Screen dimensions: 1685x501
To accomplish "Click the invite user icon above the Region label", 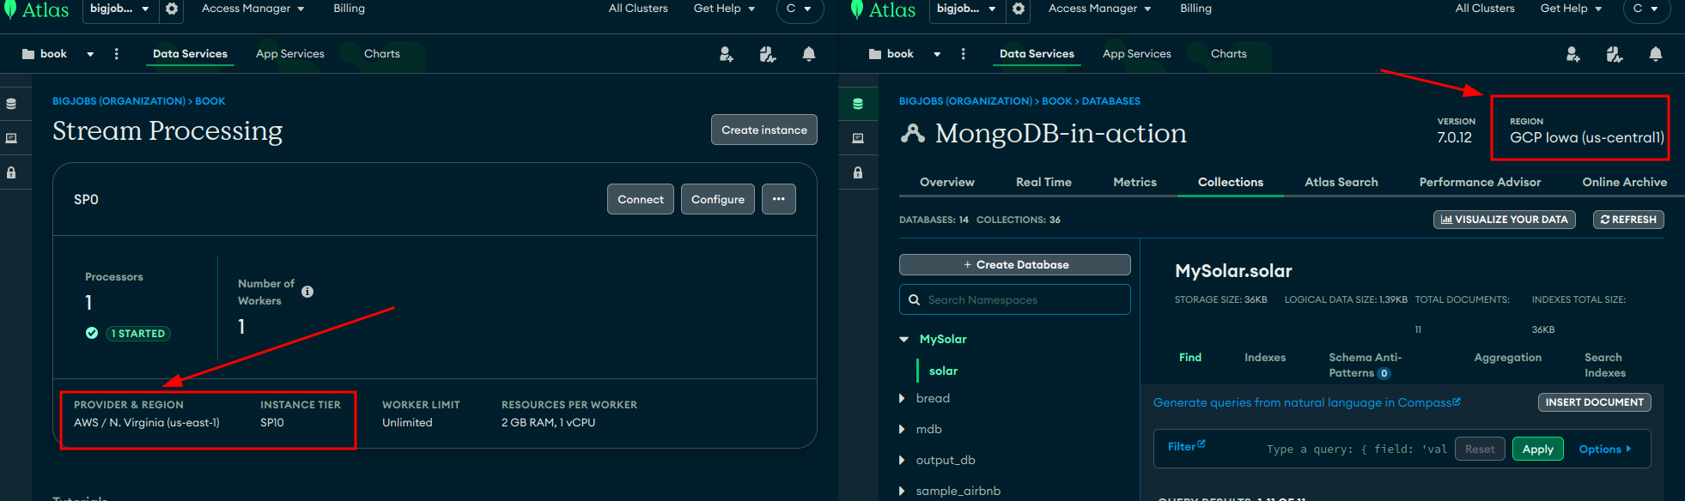I will tap(1572, 54).
